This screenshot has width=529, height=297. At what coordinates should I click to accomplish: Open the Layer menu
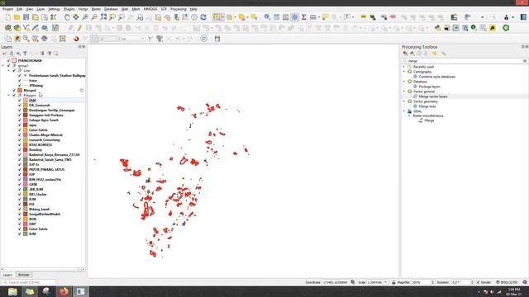41,9
